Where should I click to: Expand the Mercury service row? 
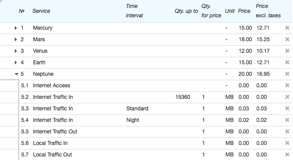16,28
